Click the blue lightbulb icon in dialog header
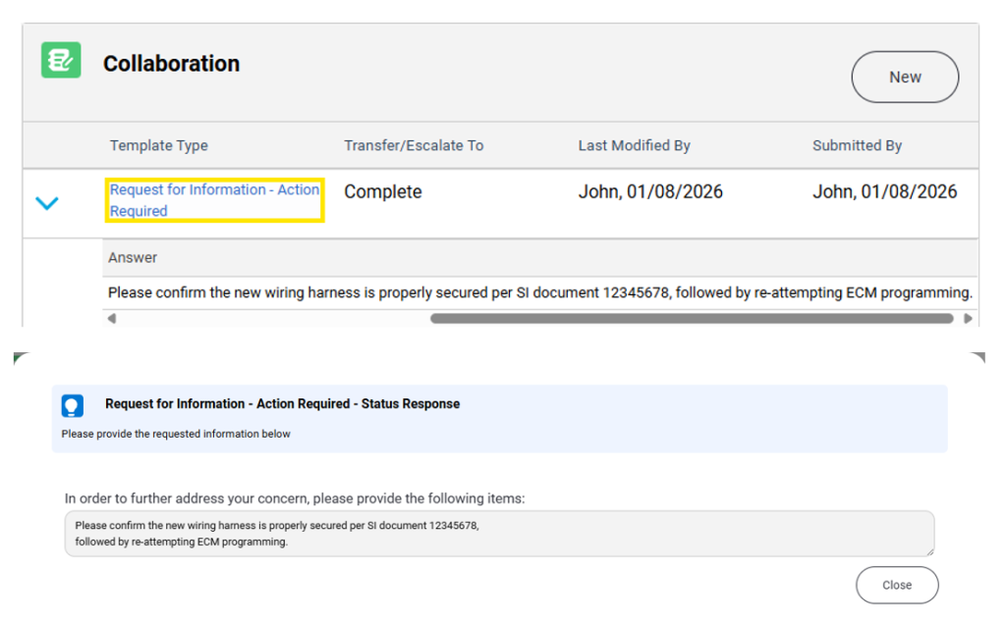1006x624 pixels. 73,405
